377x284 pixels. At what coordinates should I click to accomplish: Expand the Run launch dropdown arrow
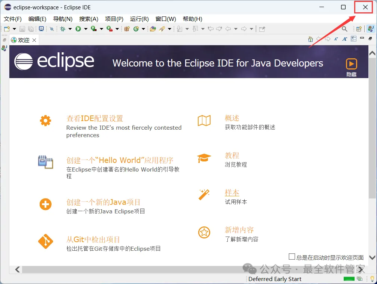coord(86,29)
